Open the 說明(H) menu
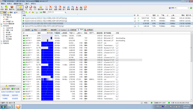The height and width of the screenshot is (109, 193). coord(33,4)
